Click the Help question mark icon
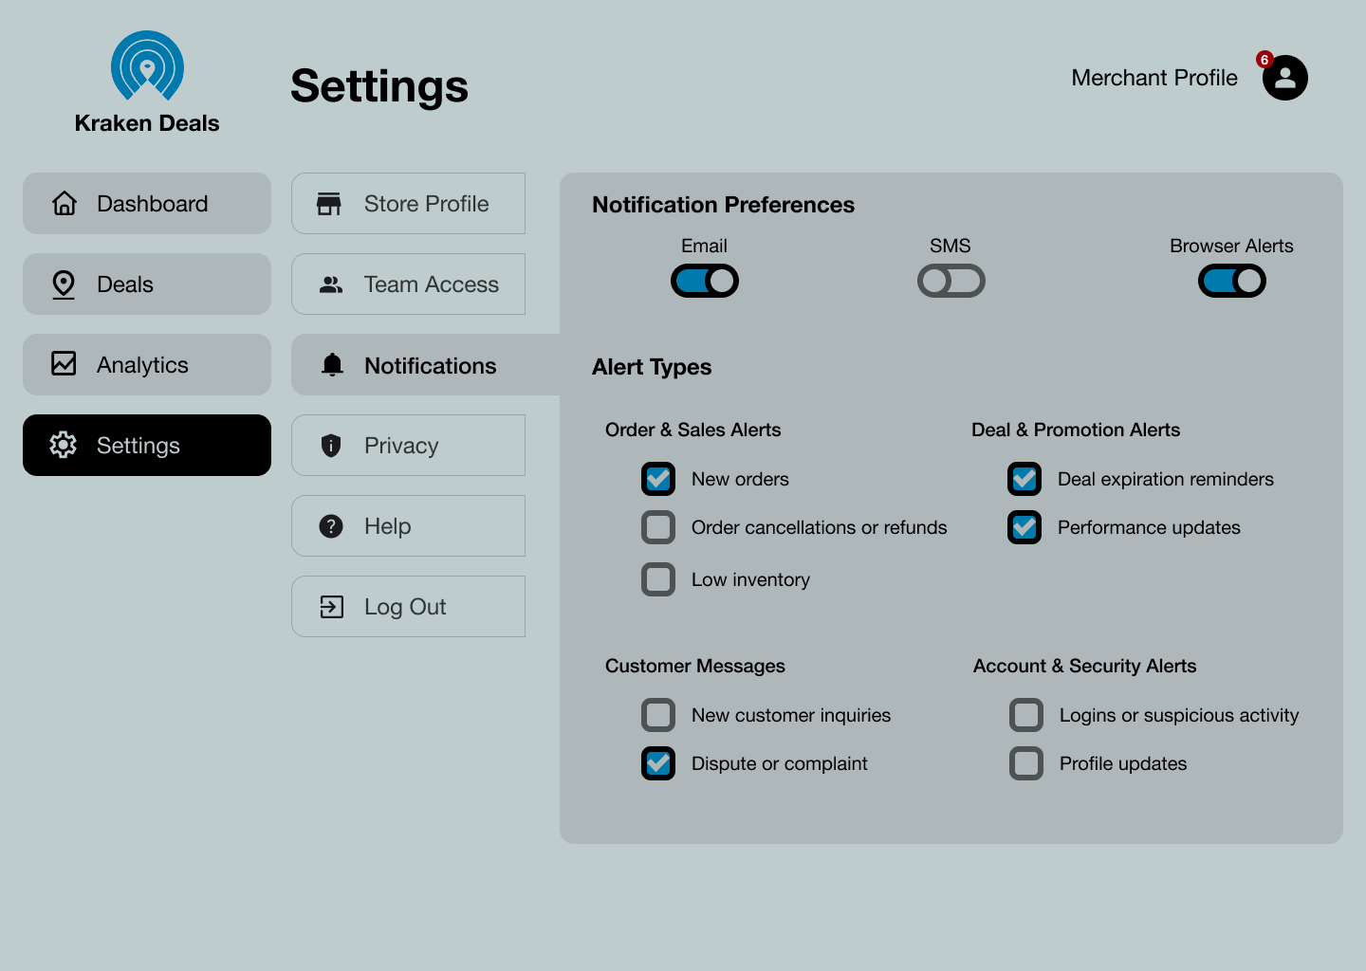Viewport: 1366px width, 971px height. (331, 526)
